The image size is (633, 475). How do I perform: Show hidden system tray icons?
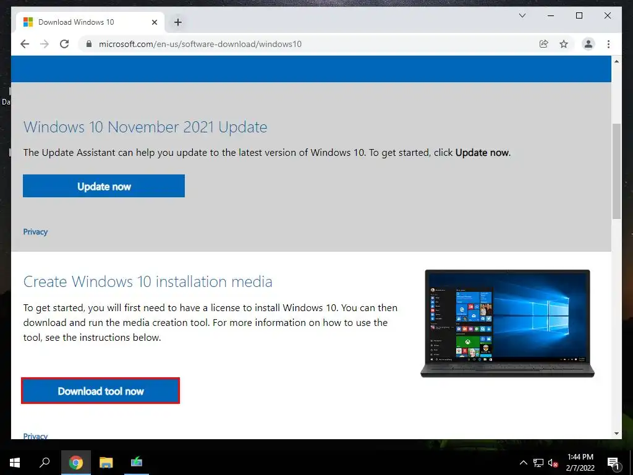pos(523,463)
